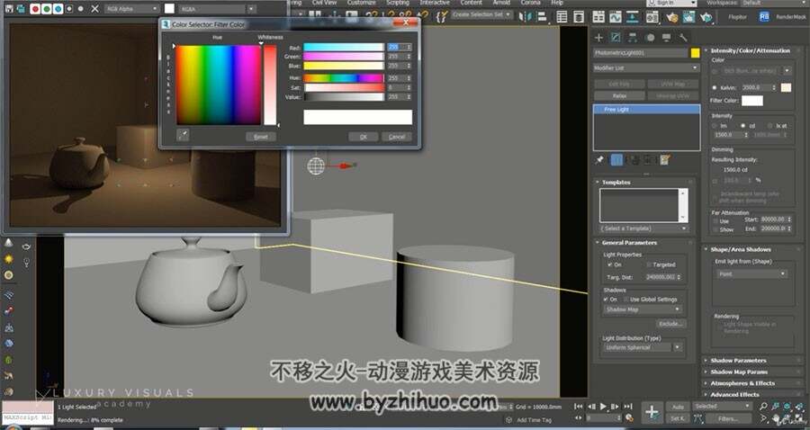The width and height of the screenshot is (810, 430).
Task: Toggle Light Properties On checkbox
Action: click(x=610, y=264)
